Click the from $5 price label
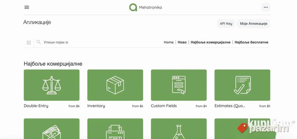This screenshot has width=297, height=139. coord(265,106)
